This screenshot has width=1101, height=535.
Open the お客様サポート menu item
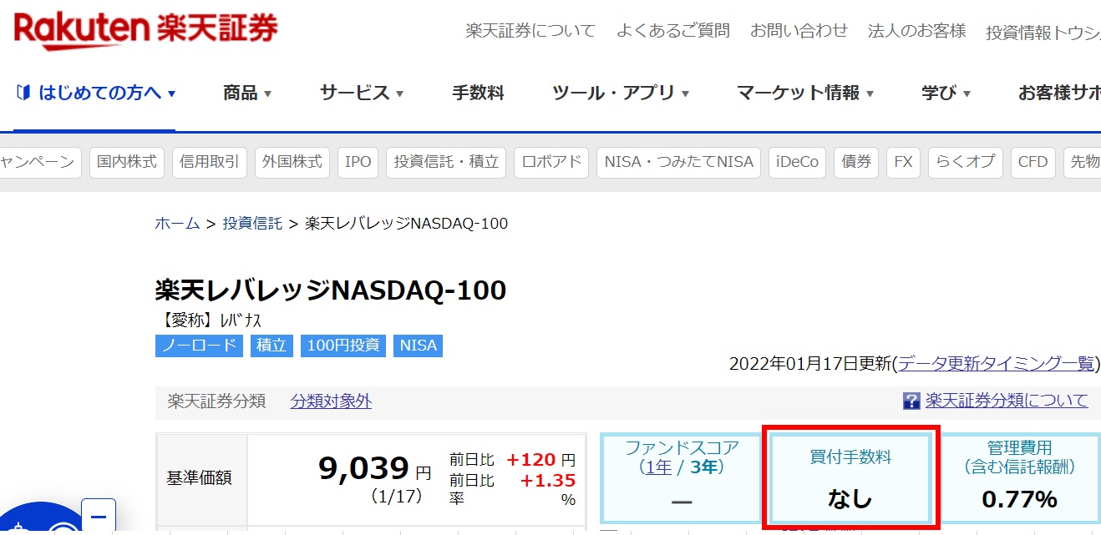pyautogui.click(x=1058, y=93)
